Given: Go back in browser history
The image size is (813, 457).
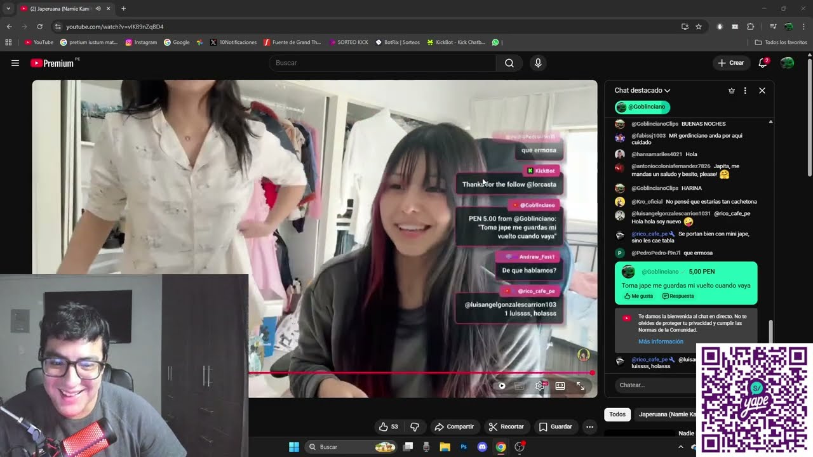Looking at the screenshot, I should coord(9,27).
